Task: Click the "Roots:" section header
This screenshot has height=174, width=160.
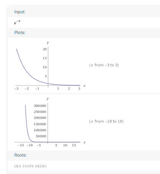Action: [x=20, y=155]
